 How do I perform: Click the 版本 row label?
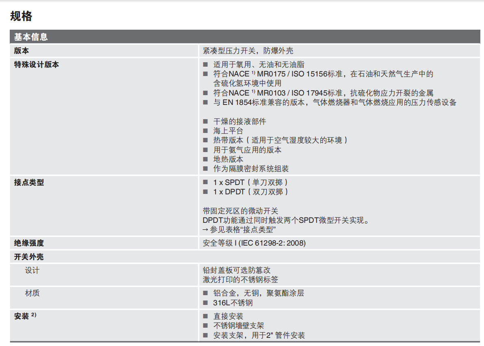pos(22,51)
